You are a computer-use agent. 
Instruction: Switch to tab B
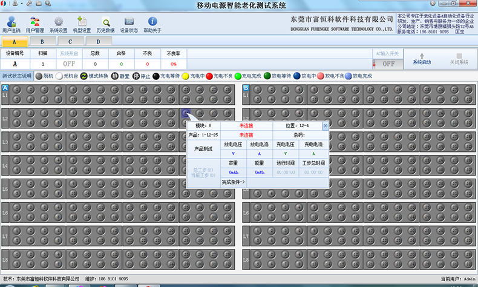pyautogui.click(x=42, y=41)
